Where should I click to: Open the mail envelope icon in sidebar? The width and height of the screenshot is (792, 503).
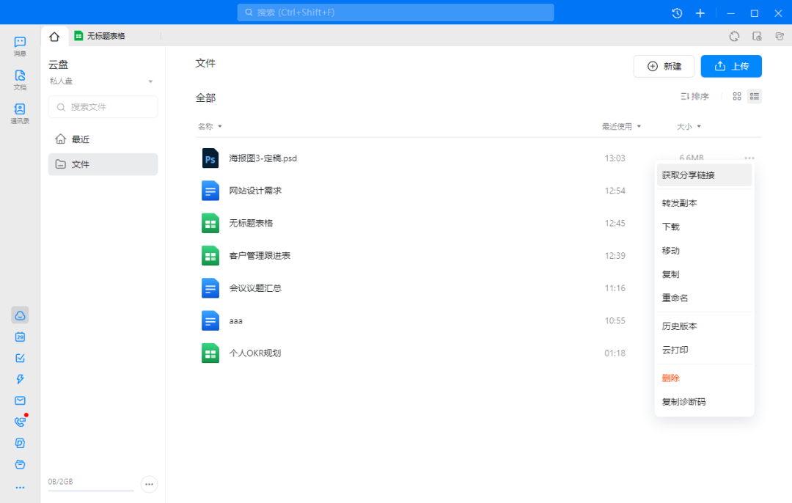pyautogui.click(x=20, y=400)
